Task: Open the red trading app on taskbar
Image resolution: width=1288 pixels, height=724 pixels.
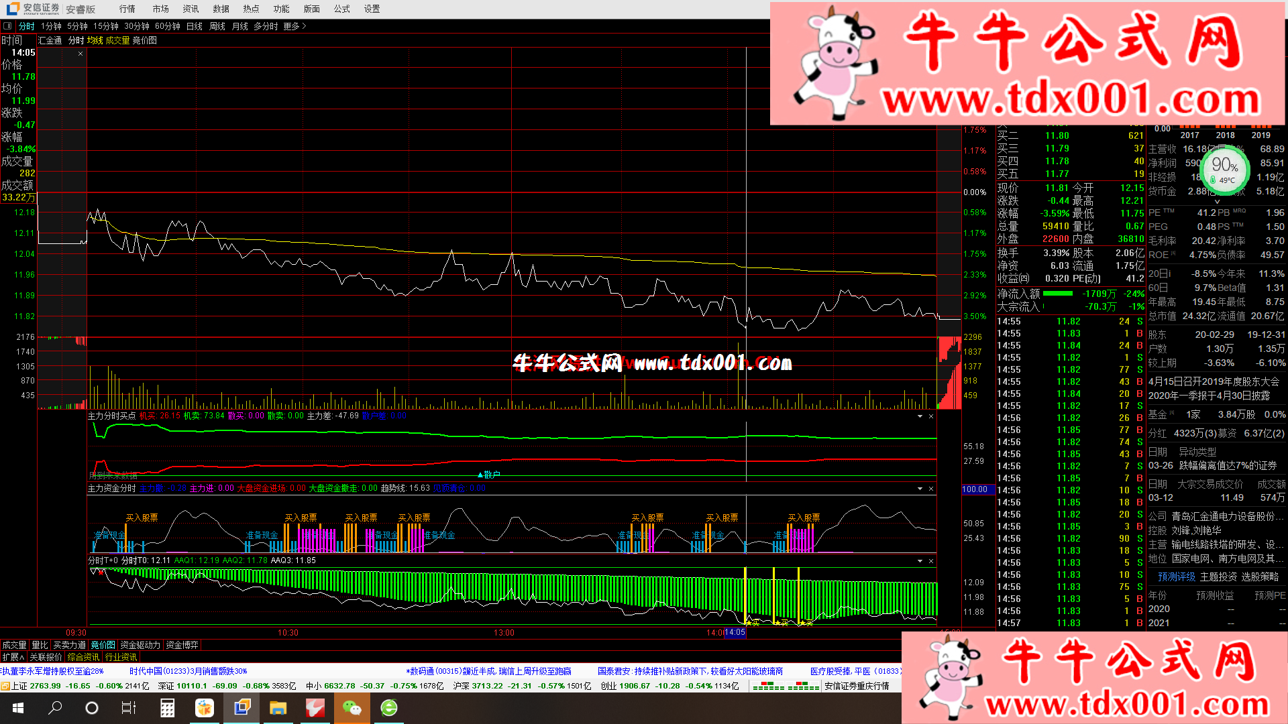Action: pyautogui.click(x=315, y=708)
